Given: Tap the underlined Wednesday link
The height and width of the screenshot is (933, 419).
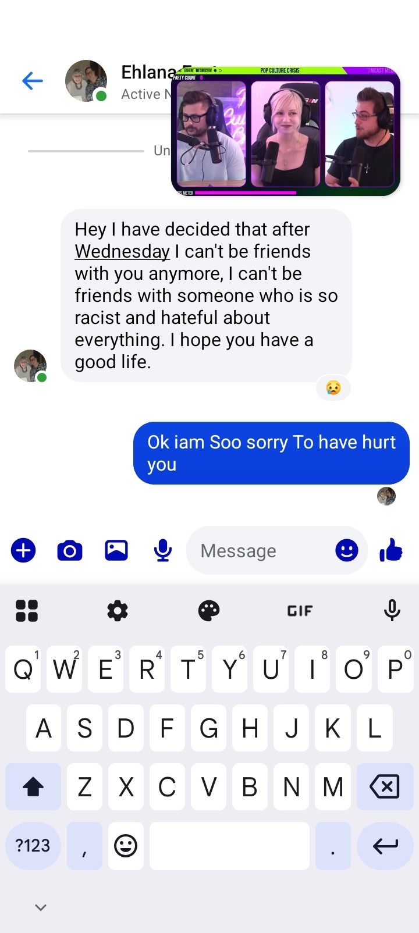Looking at the screenshot, I should 122,251.
